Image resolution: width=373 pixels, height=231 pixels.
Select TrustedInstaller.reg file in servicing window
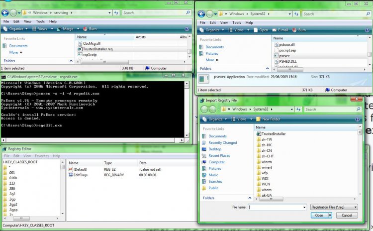[x=95, y=49]
